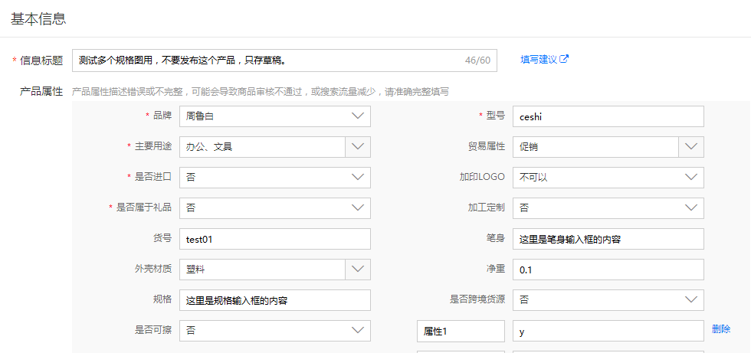
Task: Click the custom attribute name field 属性1
Action: [x=461, y=331]
